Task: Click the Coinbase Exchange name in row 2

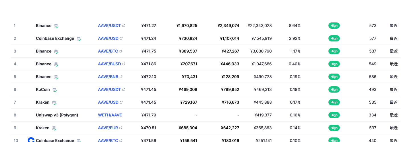Action: pyautogui.click(x=55, y=38)
